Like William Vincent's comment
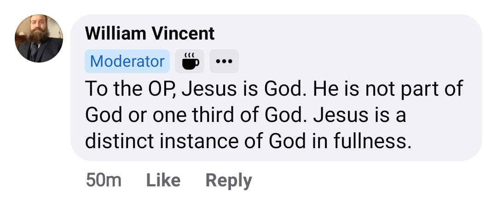 (x=163, y=180)
